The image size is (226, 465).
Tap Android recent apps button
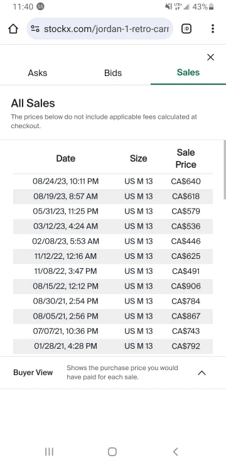tap(49, 452)
